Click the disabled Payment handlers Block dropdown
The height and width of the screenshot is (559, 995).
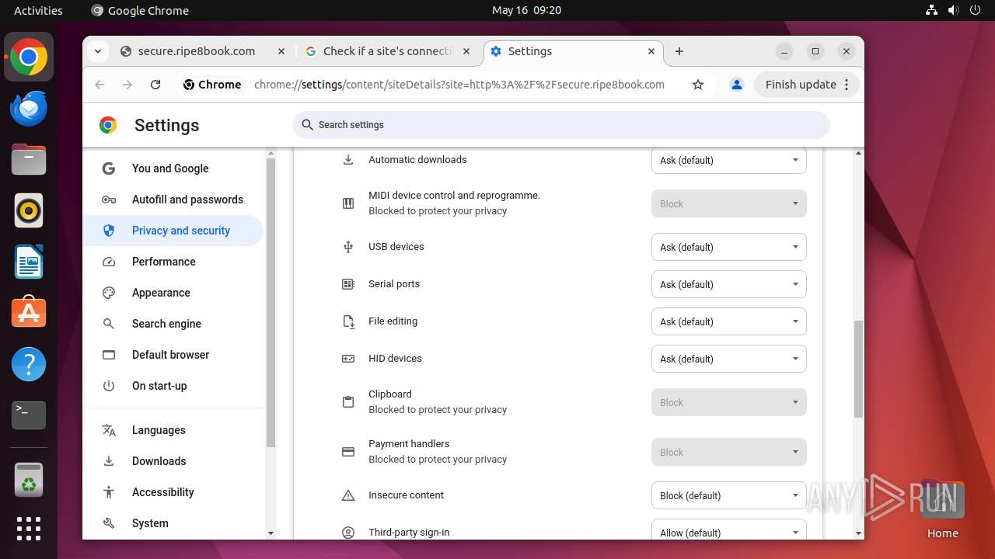click(x=728, y=452)
